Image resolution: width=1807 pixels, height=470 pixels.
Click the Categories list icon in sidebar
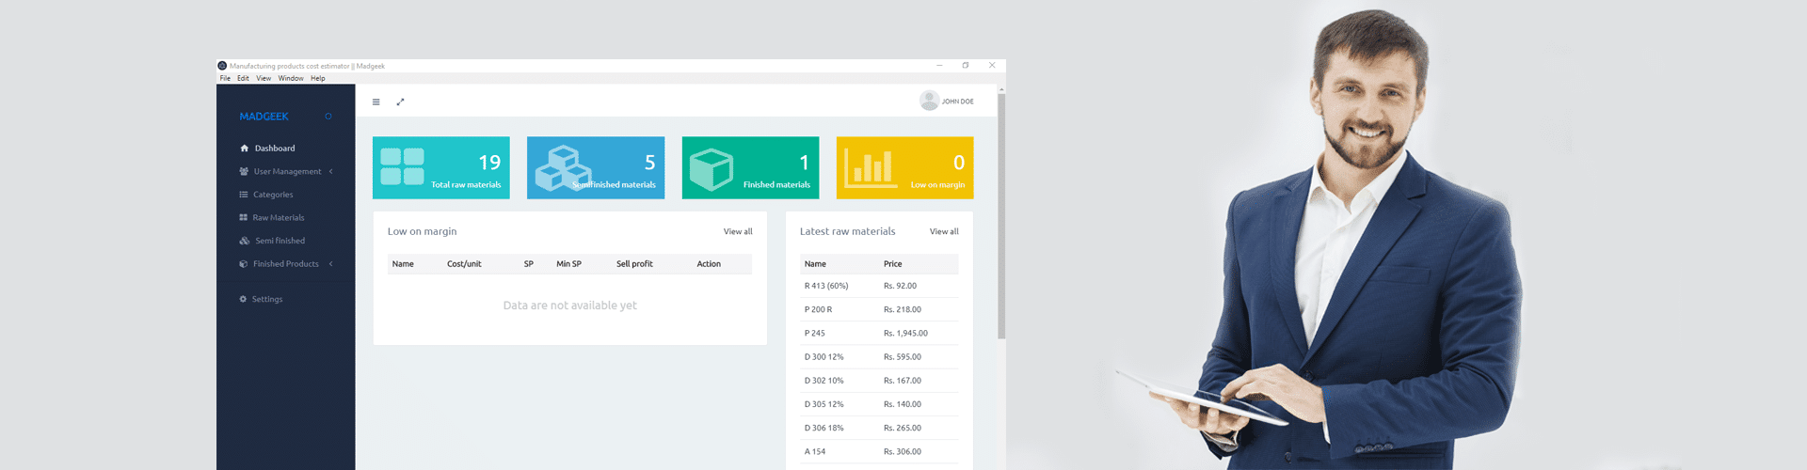[244, 195]
